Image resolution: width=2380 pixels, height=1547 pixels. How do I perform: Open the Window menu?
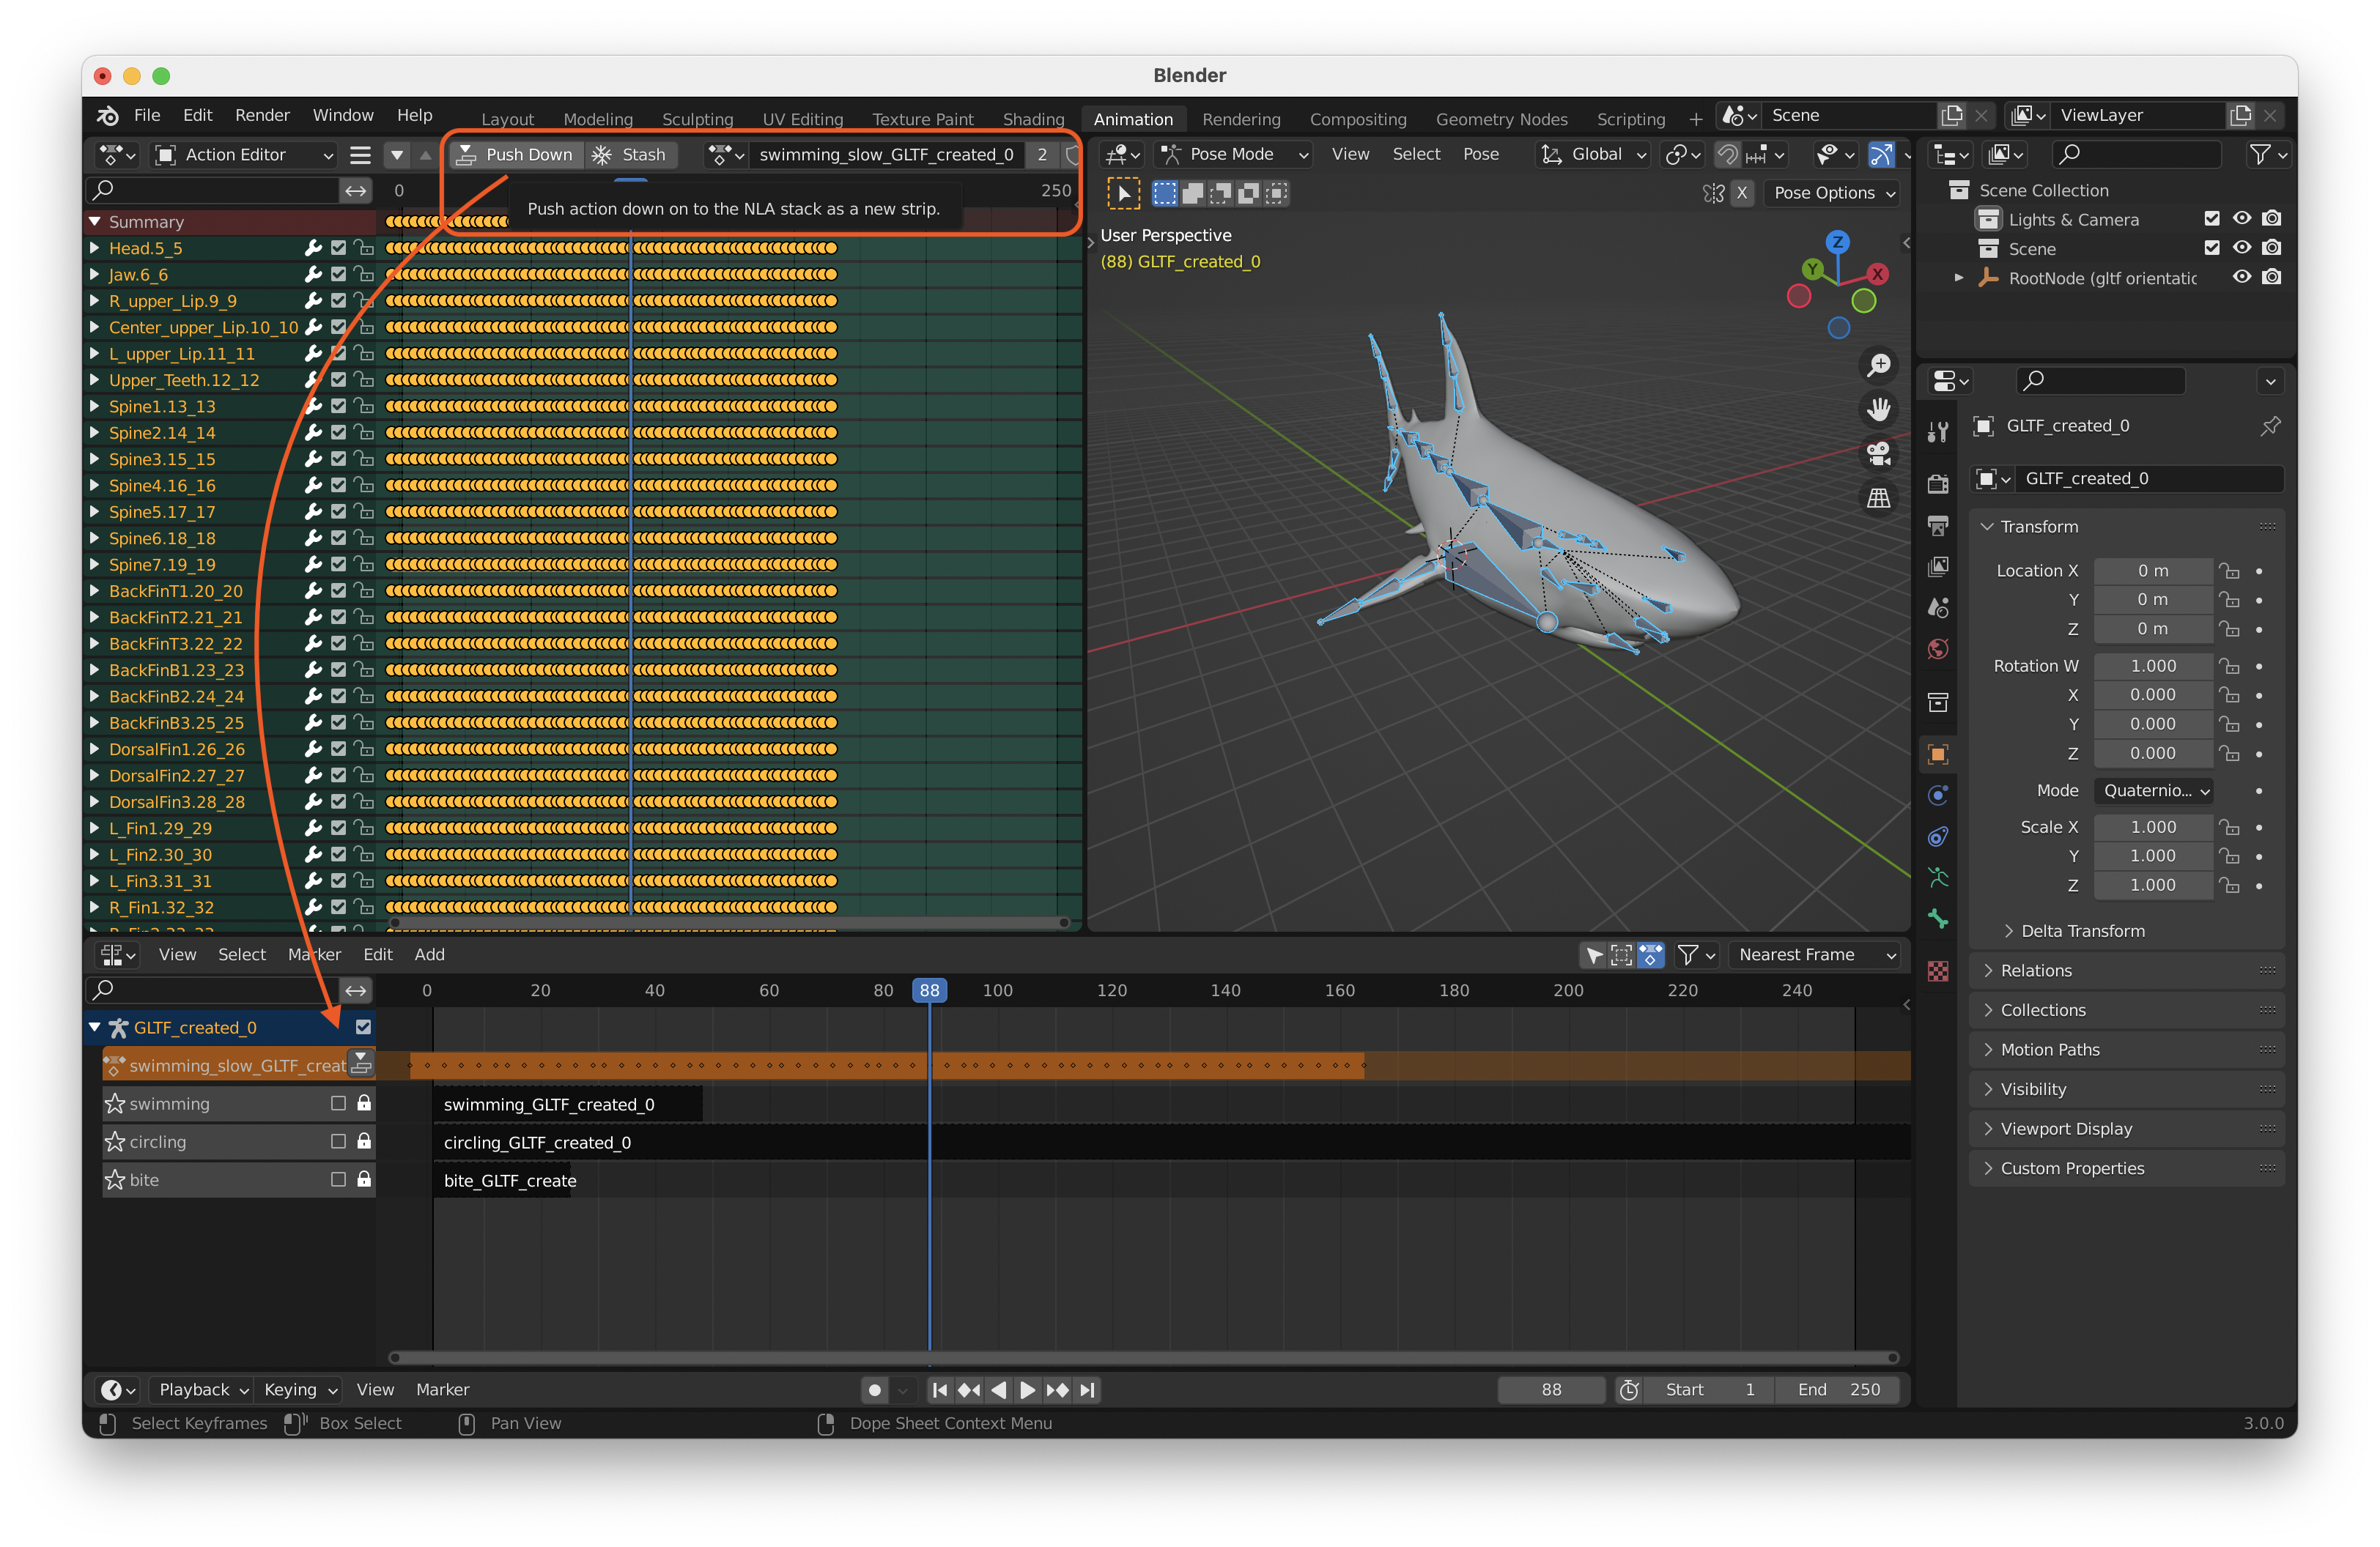342,115
